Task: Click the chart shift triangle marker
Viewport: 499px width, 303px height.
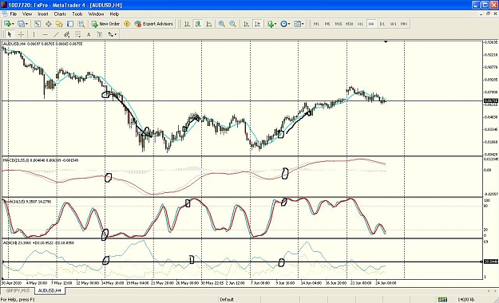Action: coord(386,41)
